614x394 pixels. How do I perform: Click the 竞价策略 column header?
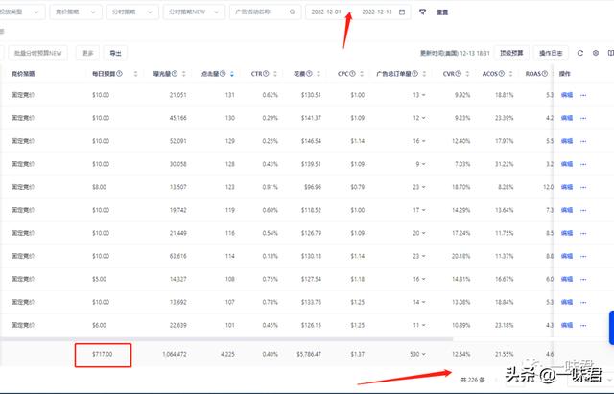(x=23, y=74)
